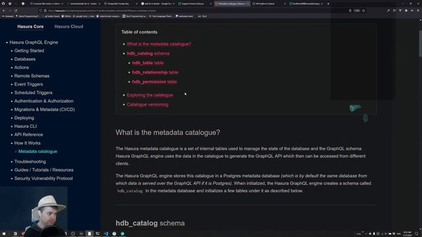Viewport: 422px width, 237px height.
Task: Open the Windows Start menu
Action: pos(4,234)
